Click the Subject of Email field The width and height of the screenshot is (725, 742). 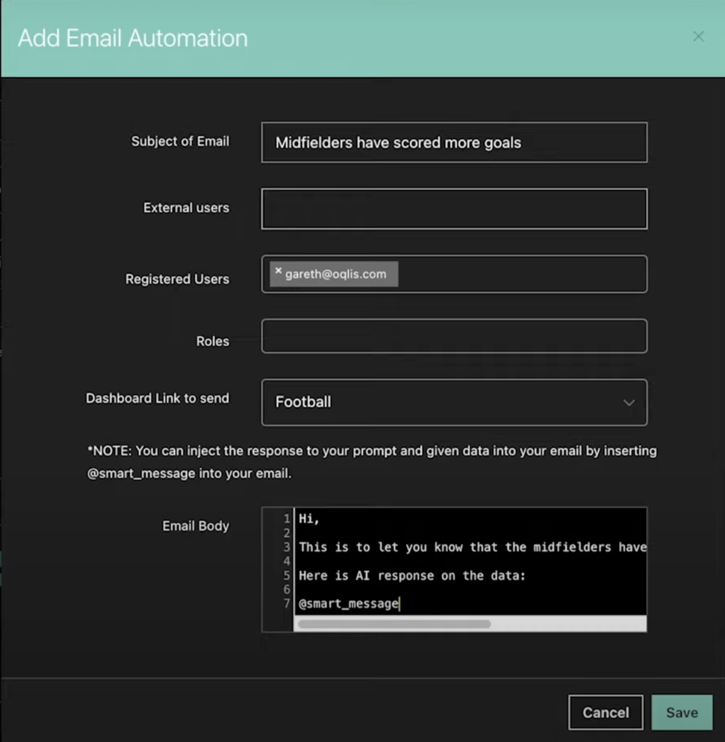tap(454, 142)
